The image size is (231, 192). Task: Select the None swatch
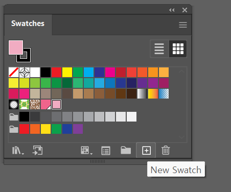pos(14,73)
